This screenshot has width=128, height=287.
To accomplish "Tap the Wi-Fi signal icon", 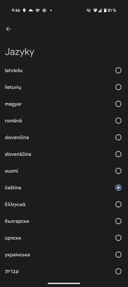I will (x=95, y=10).
